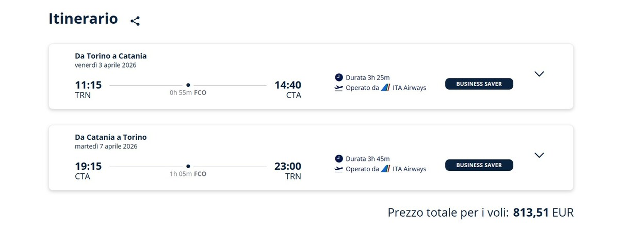Viewport: 619px width, 227px height.
Task: Click the airplane icon on the return flight
Action: pos(338,169)
